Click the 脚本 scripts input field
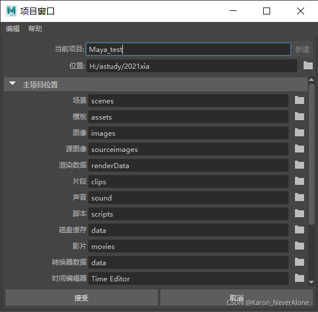The height and width of the screenshot is (312, 318). [188, 214]
